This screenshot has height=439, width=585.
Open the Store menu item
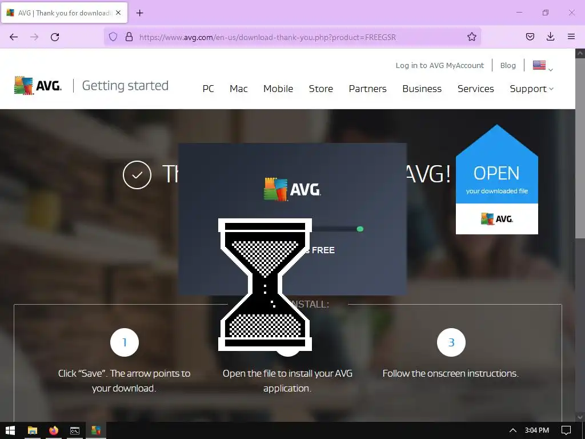(321, 89)
